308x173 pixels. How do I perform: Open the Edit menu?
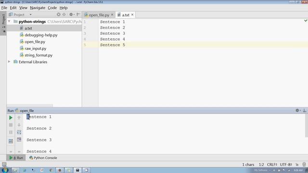coord(13,8)
